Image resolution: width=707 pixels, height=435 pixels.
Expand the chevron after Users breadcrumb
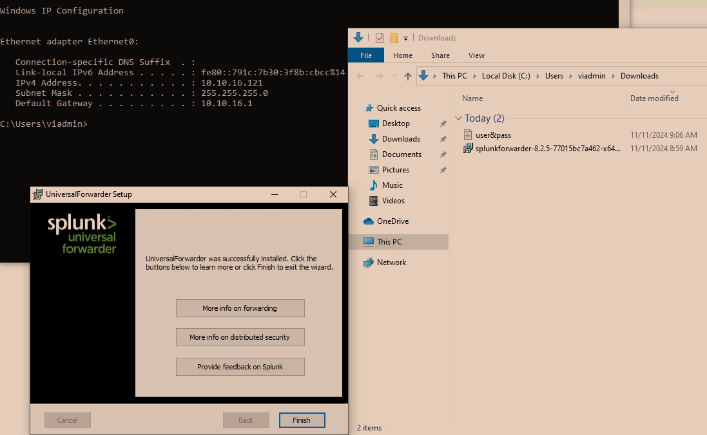(x=570, y=76)
